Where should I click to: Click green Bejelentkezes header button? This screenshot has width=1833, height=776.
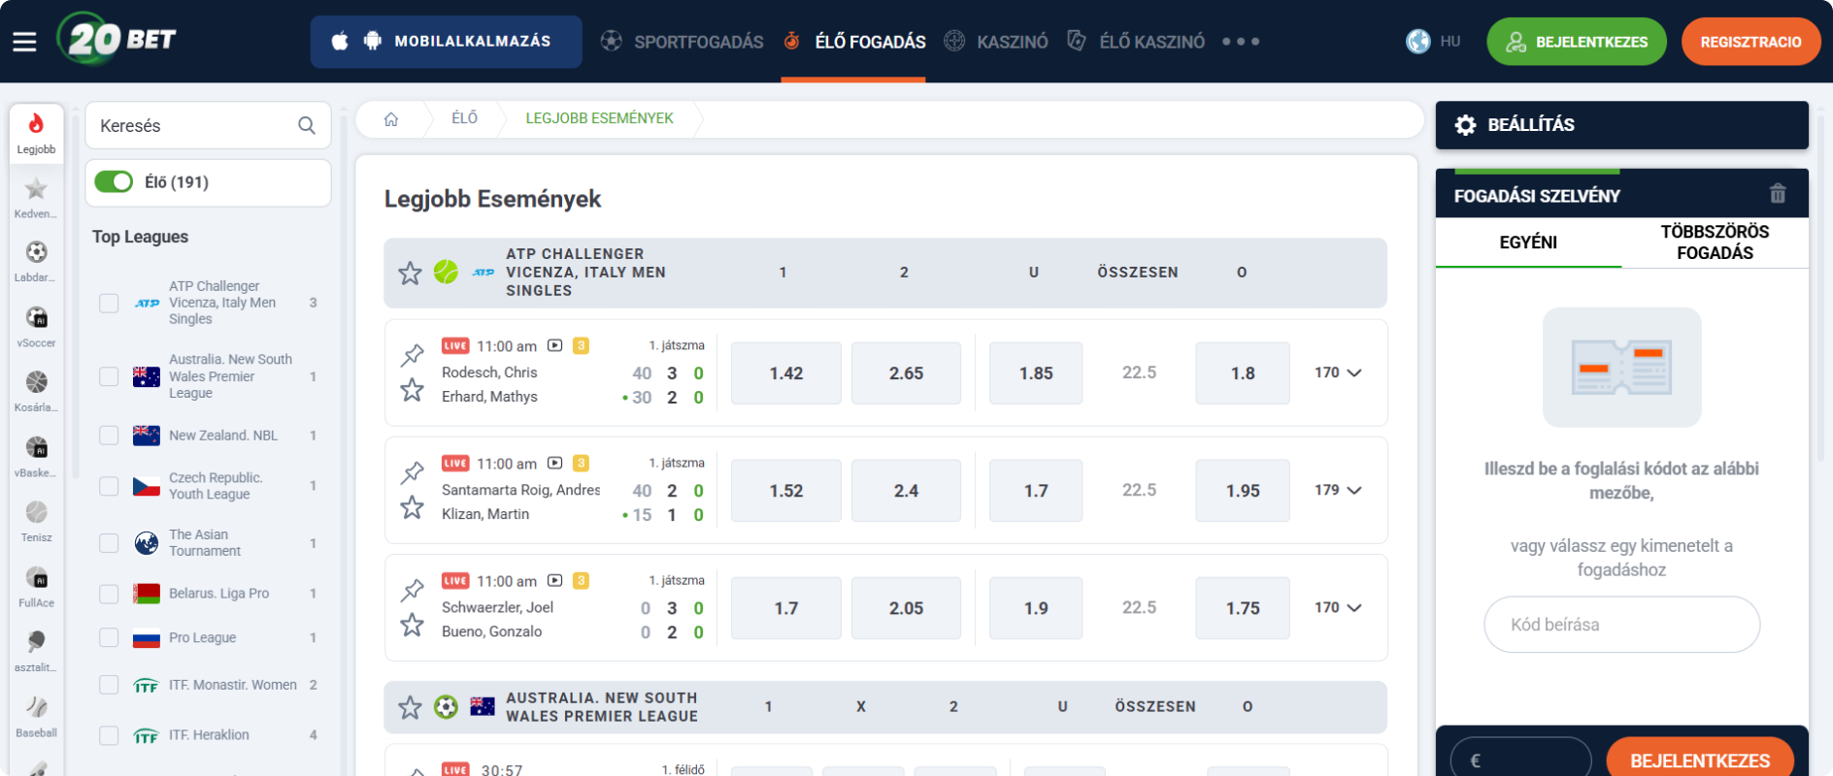(x=1577, y=42)
